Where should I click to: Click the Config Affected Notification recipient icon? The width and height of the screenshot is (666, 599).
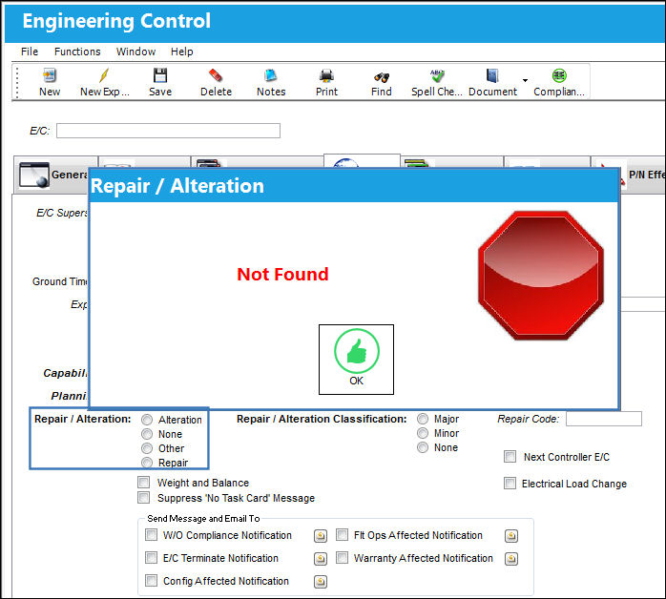(x=321, y=582)
